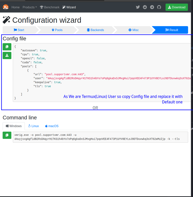Viewport: 193px width, 197px height.
Task: Select the macOS command line tab
Action: point(52,126)
